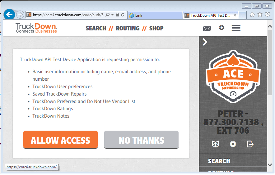Open Favorites star icon
The width and height of the screenshot is (275, 175).
pos(260,15)
